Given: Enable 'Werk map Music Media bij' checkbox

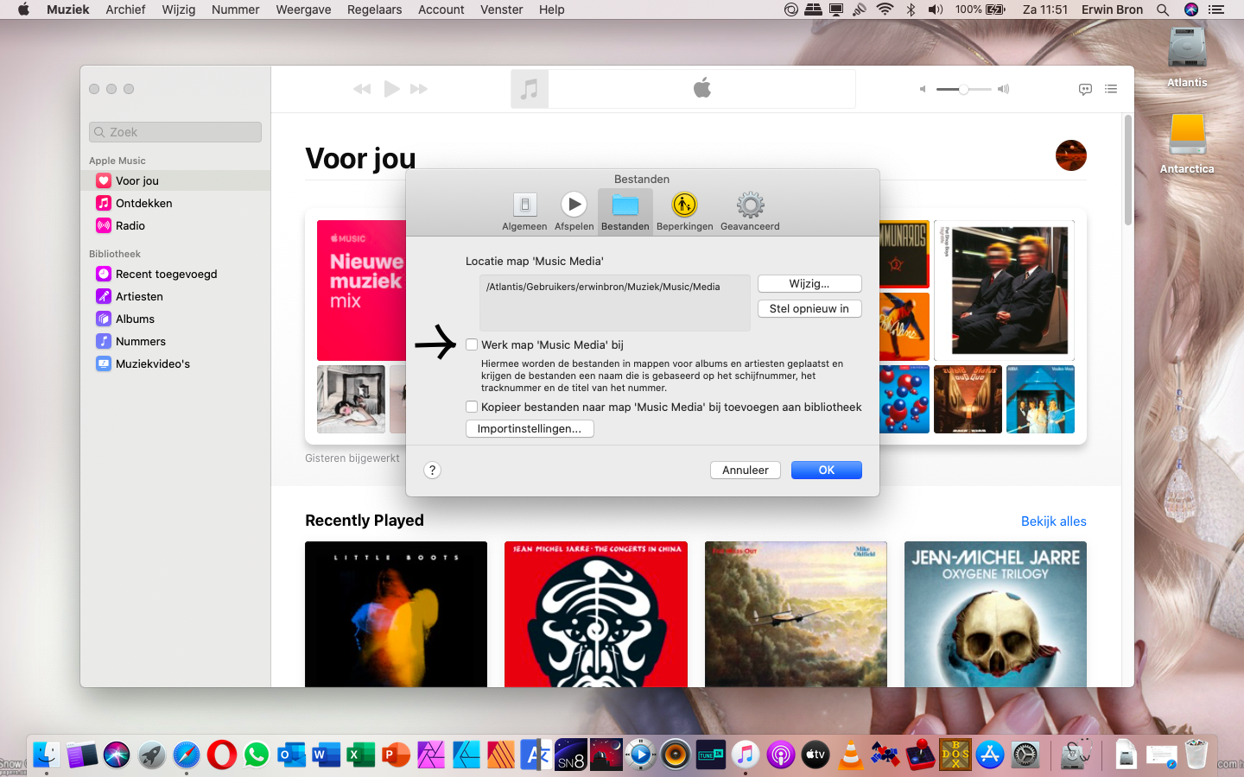Looking at the screenshot, I should tap(472, 344).
